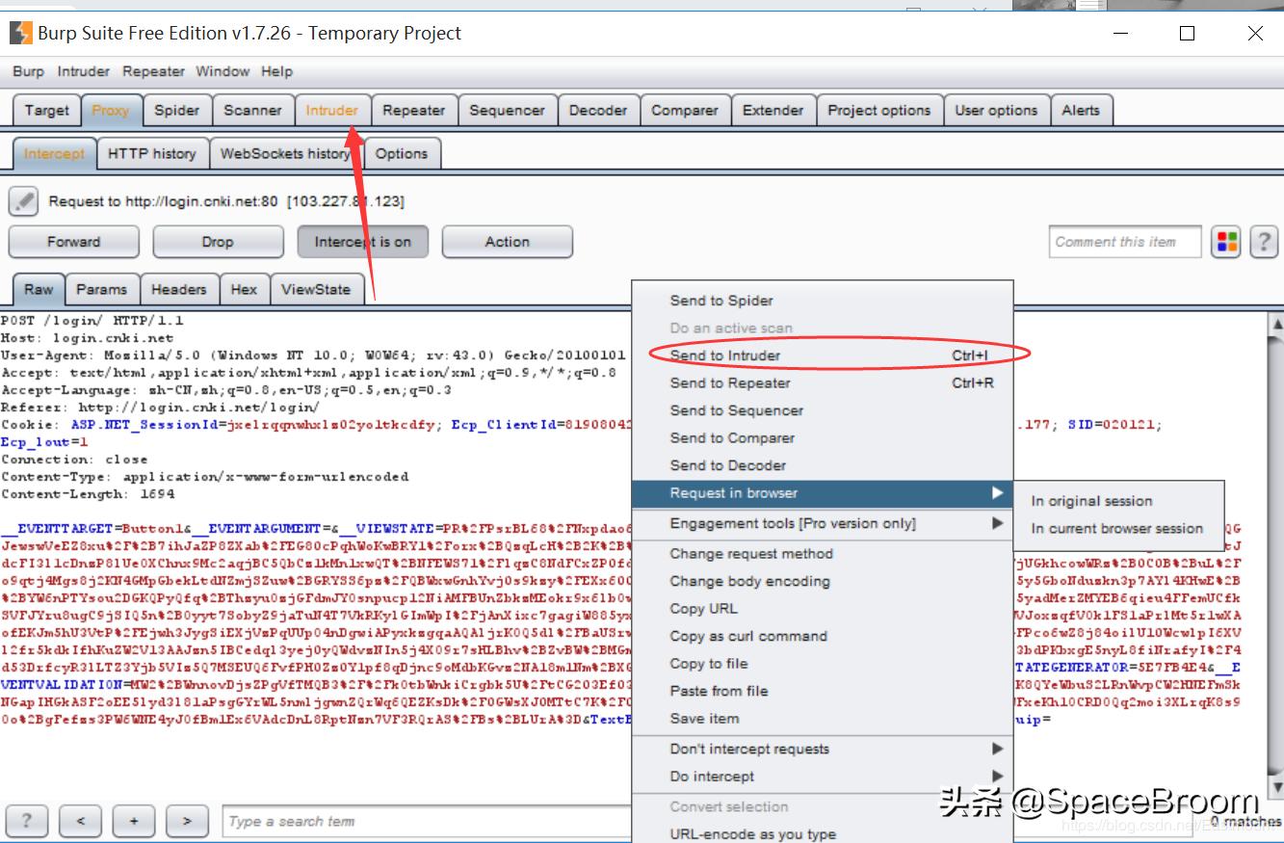Expand the 'Request in browser' submenu
This screenshot has width=1284, height=843.
pyautogui.click(x=823, y=493)
